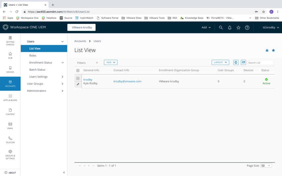This screenshot has height=176, width=282.
Task: Open Devices in the left sidebar
Action: (x=10, y=70)
